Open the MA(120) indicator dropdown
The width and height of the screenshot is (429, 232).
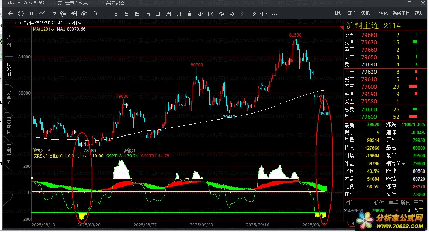coord(44,29)
